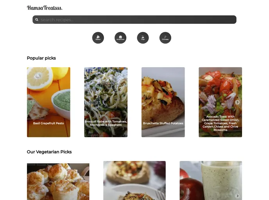This screenshot has width=269, height=200.
Task: Select the Avocado Toast recipe card
Action: point(221,102)
